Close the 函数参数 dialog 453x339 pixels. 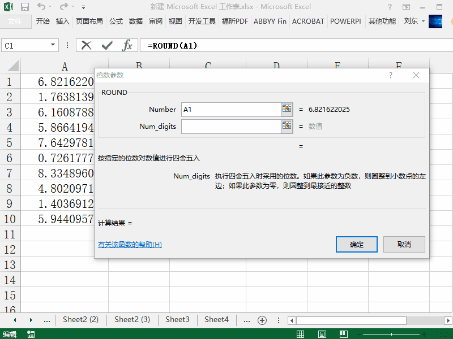point(416,75)
